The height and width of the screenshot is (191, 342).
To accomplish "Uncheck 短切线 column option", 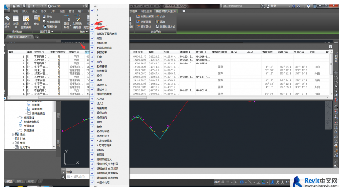I will 93,150.
